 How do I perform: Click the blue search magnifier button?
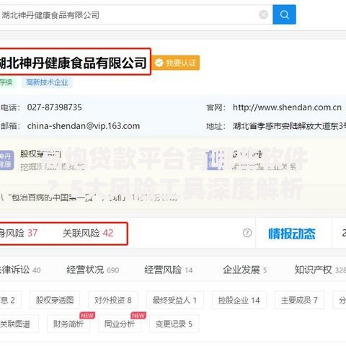pyautogui.click(x=284, y=14)
